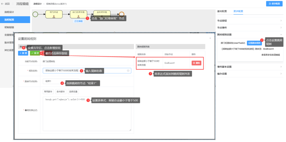Click the 保存配置 button at top right
Viewport: 286px width, 142px height.
(274, 4)
